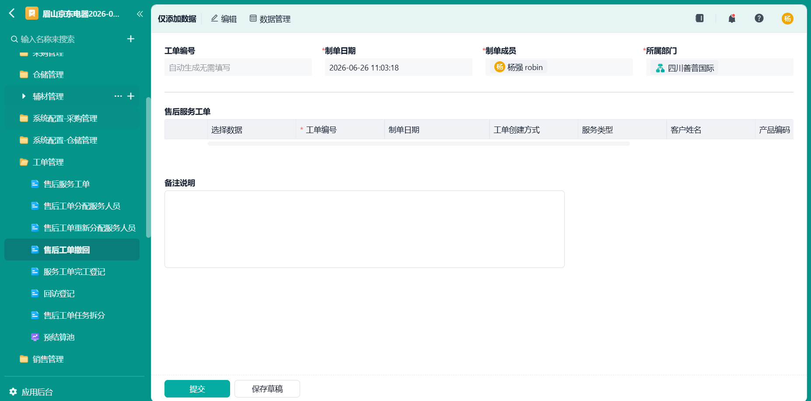Open the 数据管理 tab
This screenshot has width=811, height=401.
pos(270,19)
